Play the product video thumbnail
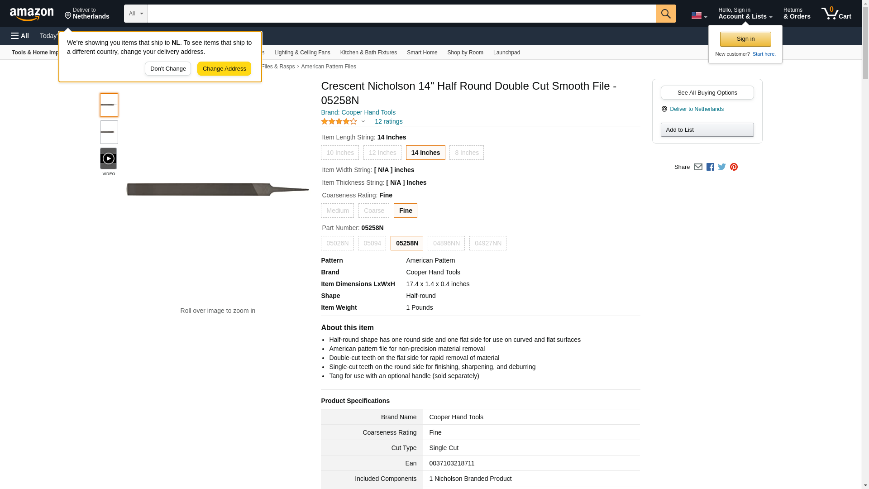869x489 pixels. click(x=109, y=158)
